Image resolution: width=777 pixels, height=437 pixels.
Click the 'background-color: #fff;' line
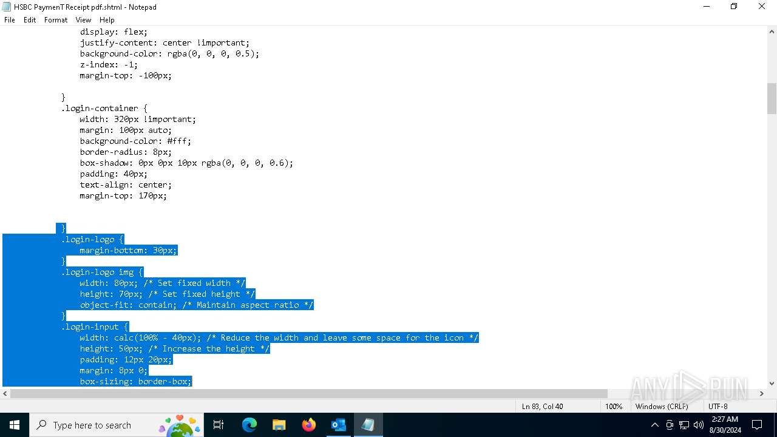click(135, 141)
